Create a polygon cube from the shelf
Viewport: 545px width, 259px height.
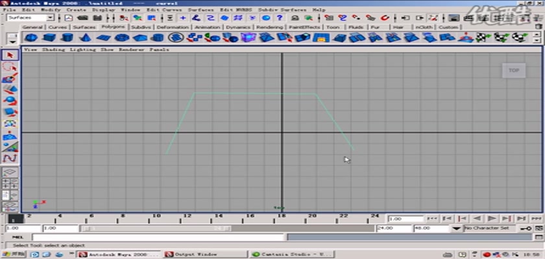(x=49, y=38)
